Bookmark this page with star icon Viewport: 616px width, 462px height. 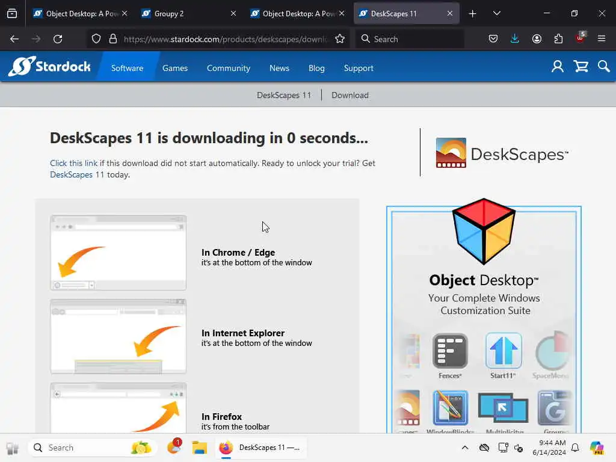(x=340, y=39)
